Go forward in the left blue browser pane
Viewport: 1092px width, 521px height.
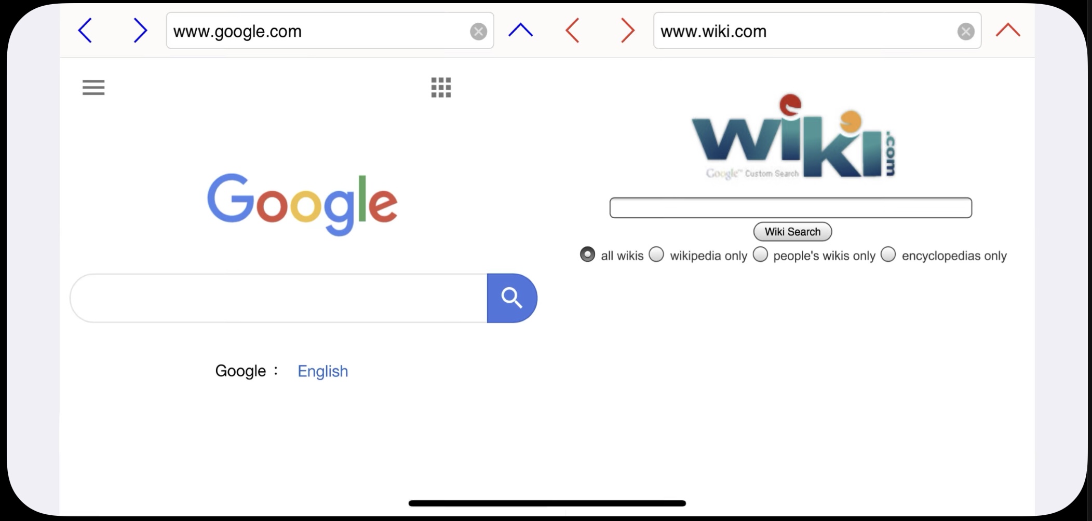140,31
